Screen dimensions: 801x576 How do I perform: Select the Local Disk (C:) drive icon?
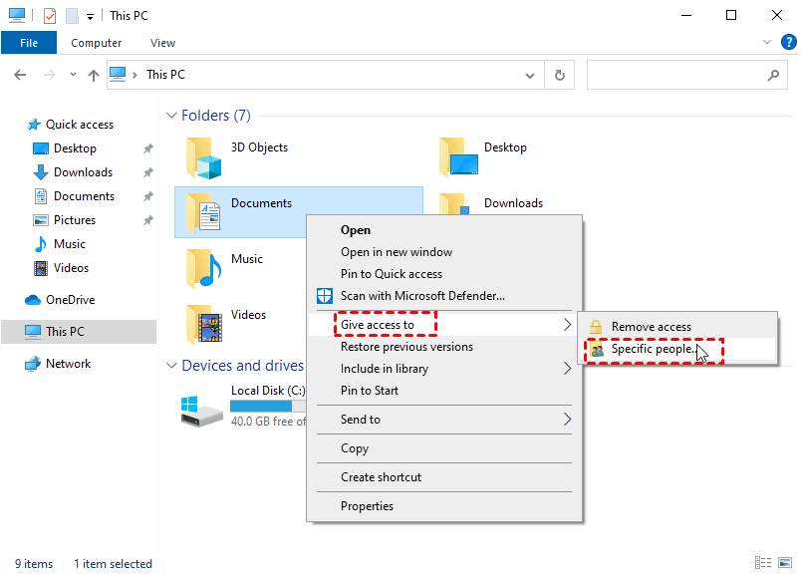click(x=202, y=407)
